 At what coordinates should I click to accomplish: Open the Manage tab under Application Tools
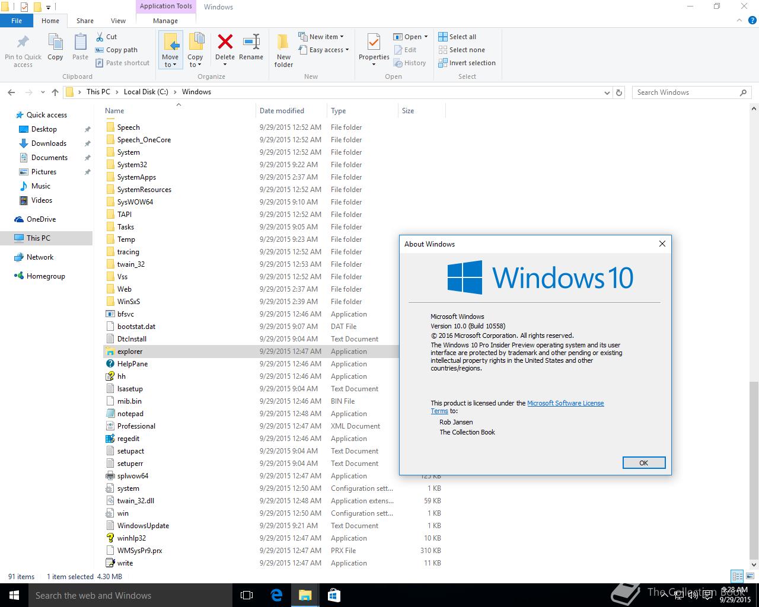click(165, 21)
